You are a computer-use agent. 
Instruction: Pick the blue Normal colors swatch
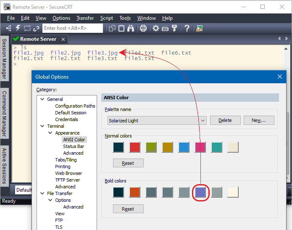pyautogui.click(x=184, y=147)
